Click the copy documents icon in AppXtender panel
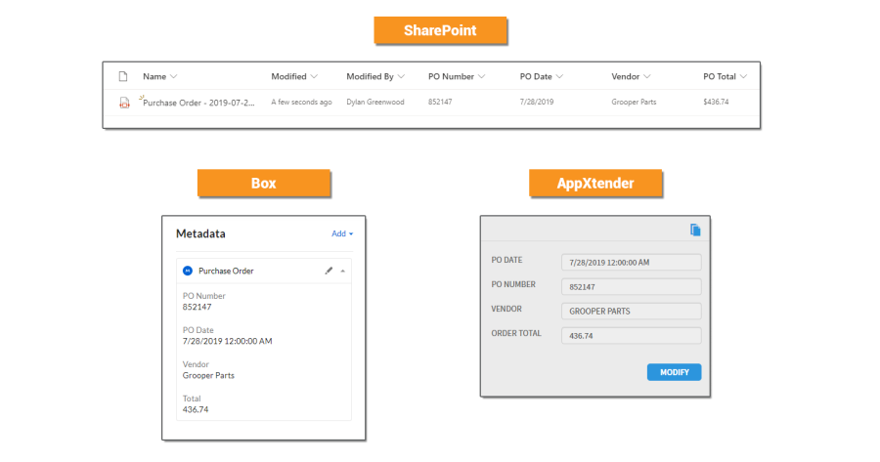 tap(695, 230)
